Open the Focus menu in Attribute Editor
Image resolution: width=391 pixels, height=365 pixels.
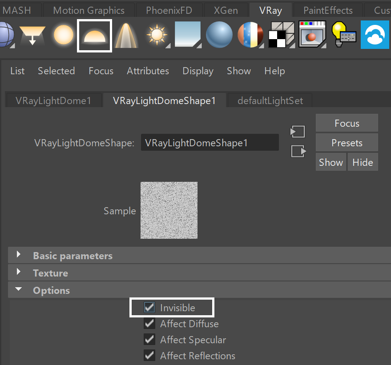101,71
